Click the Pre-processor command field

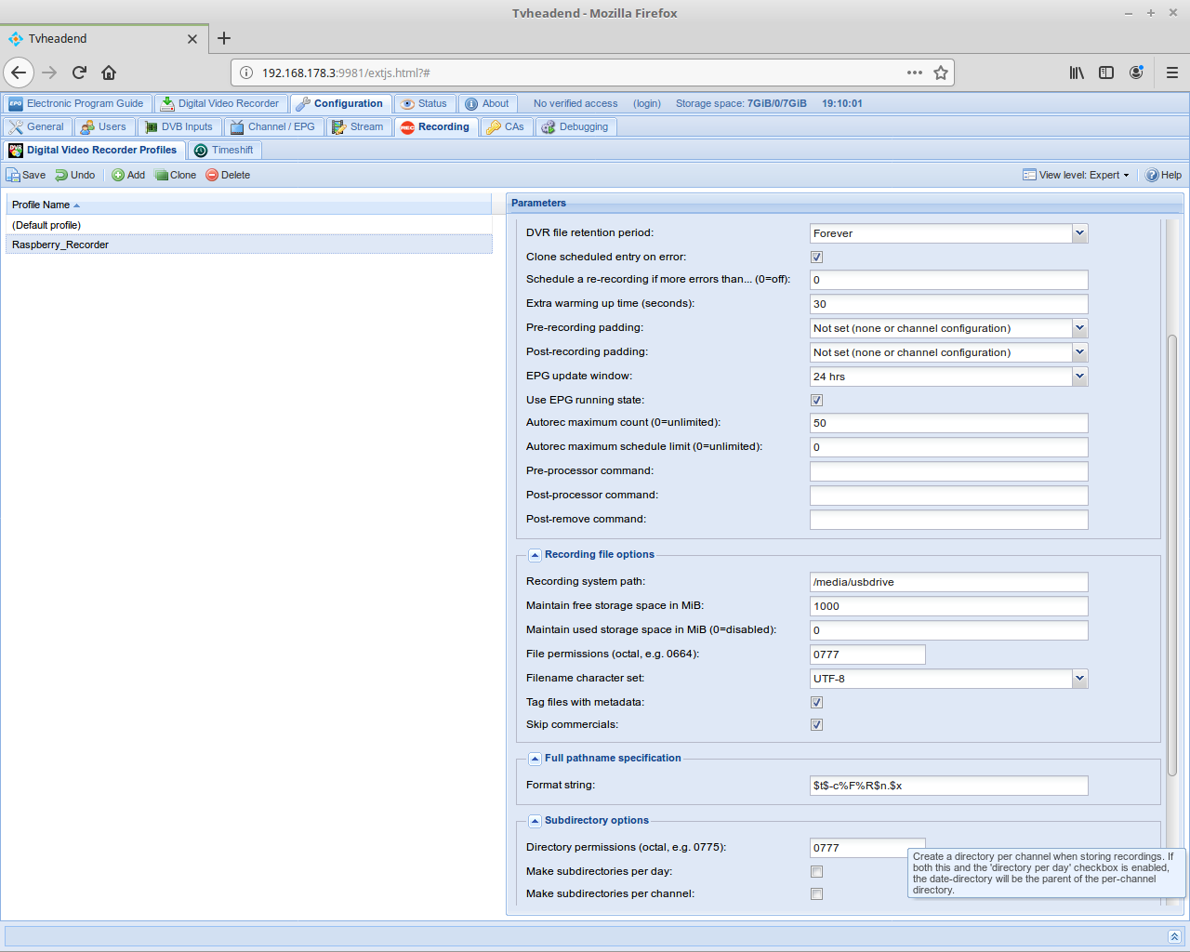(x=949, y=471)
